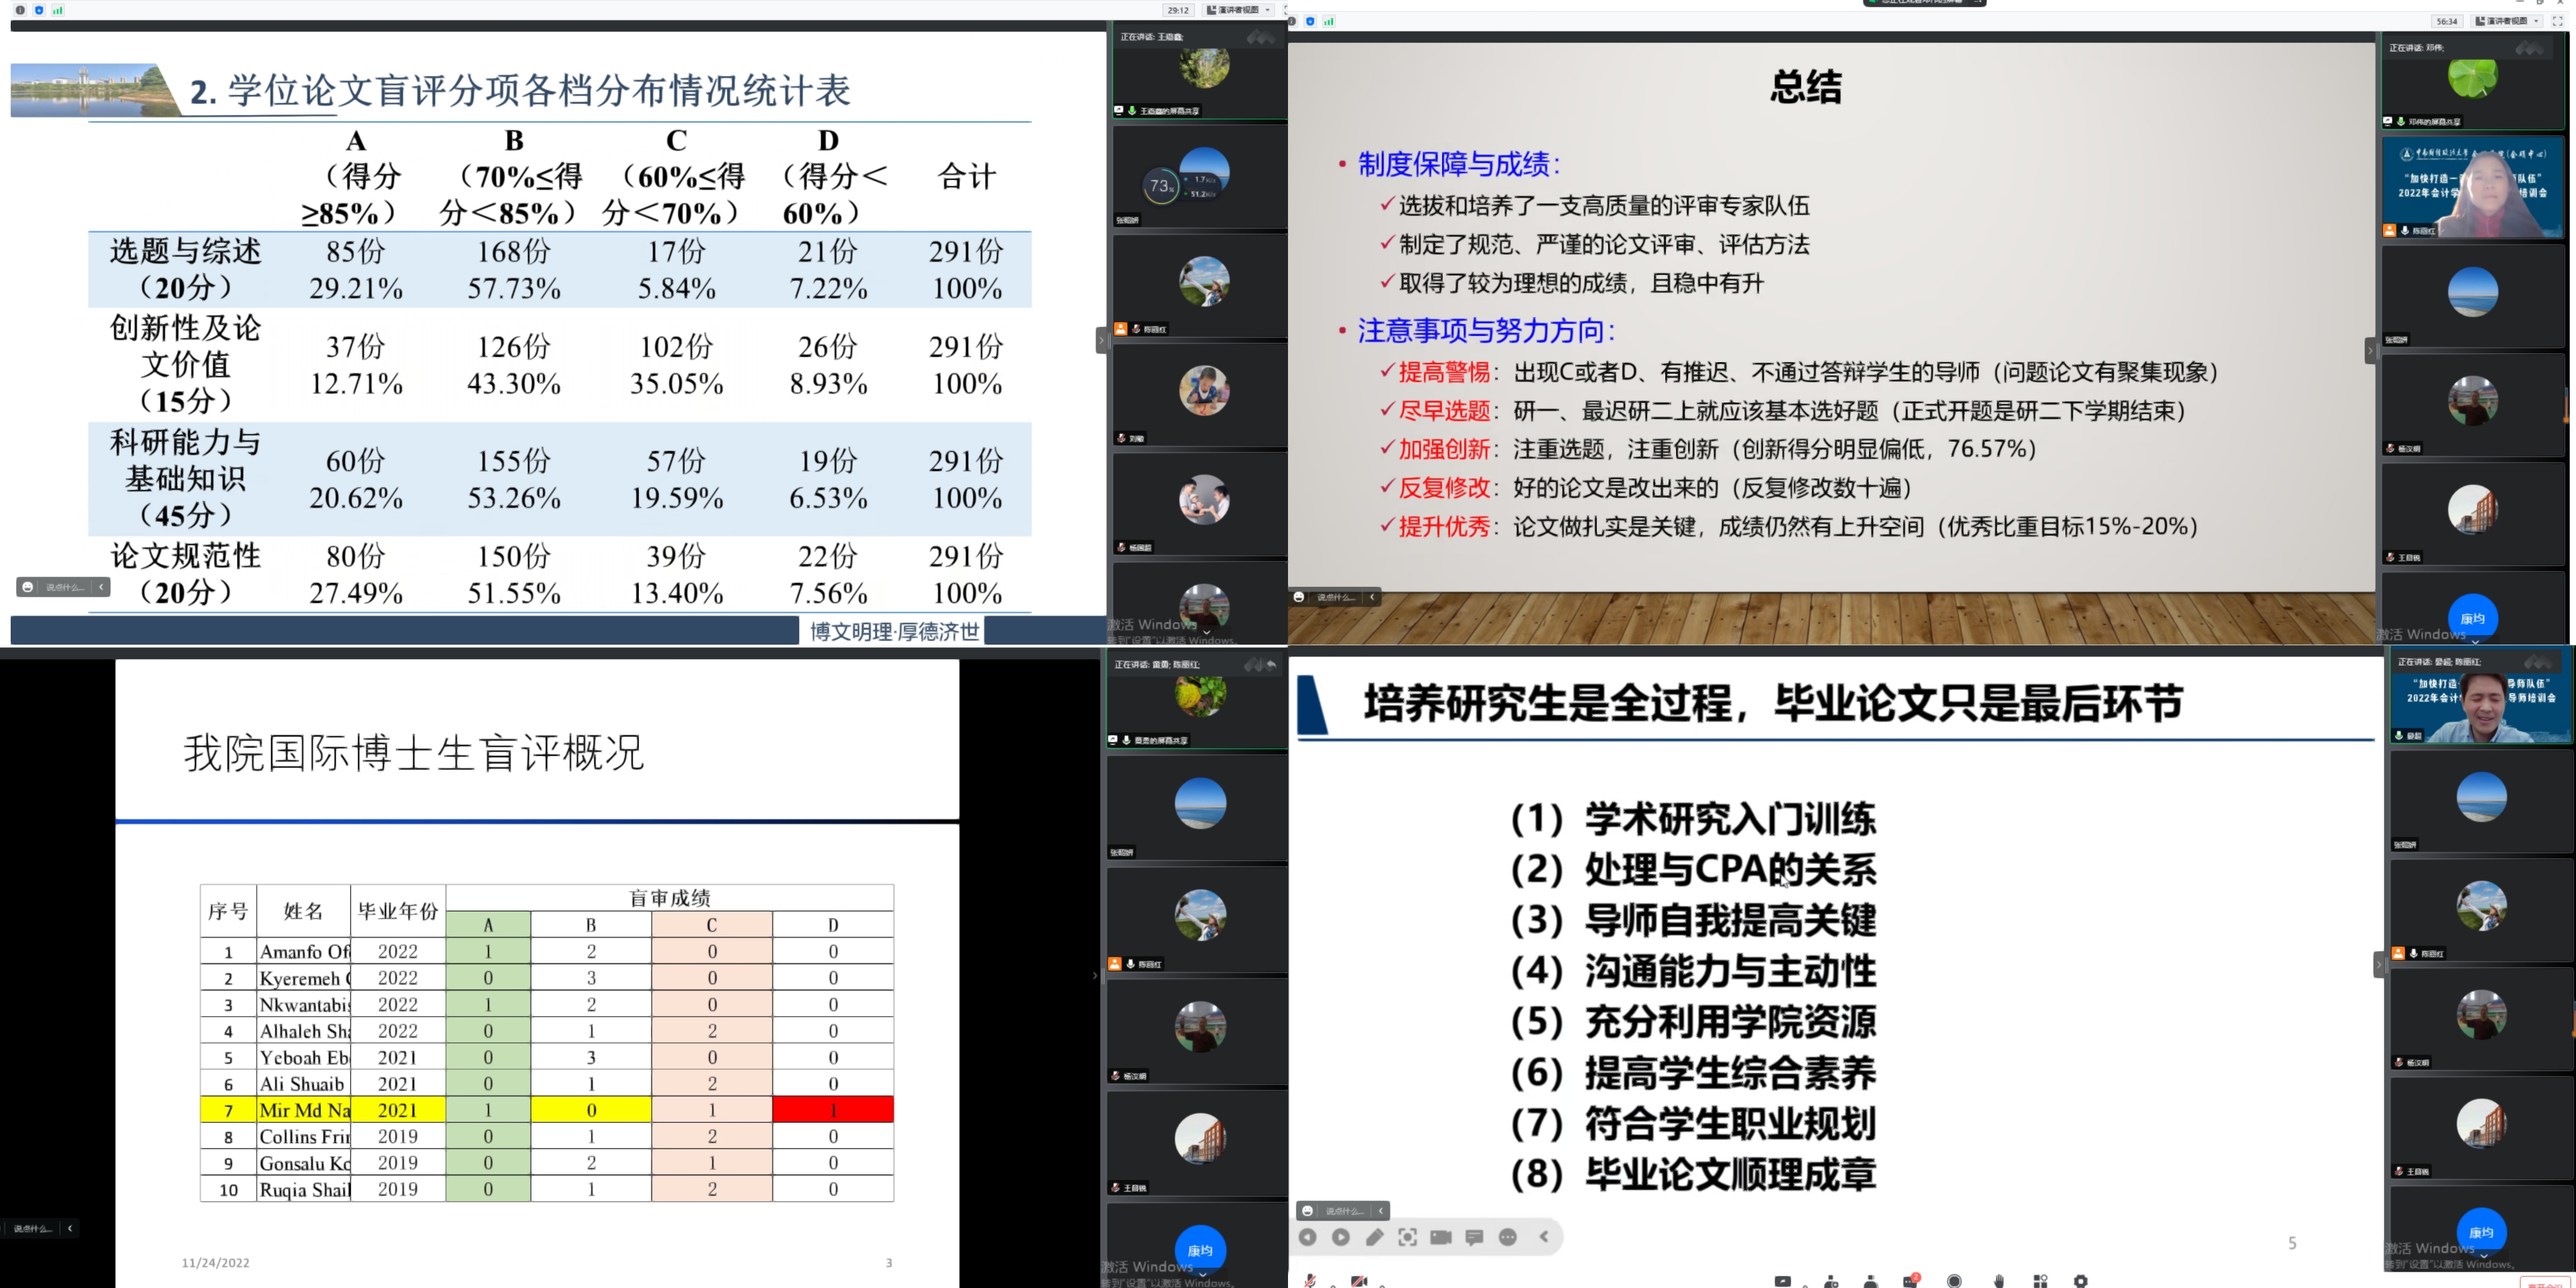Collapse the slide toolbar with left chevron
This screenshot has width=2576, height=1288.
tap(1544, 1237)
